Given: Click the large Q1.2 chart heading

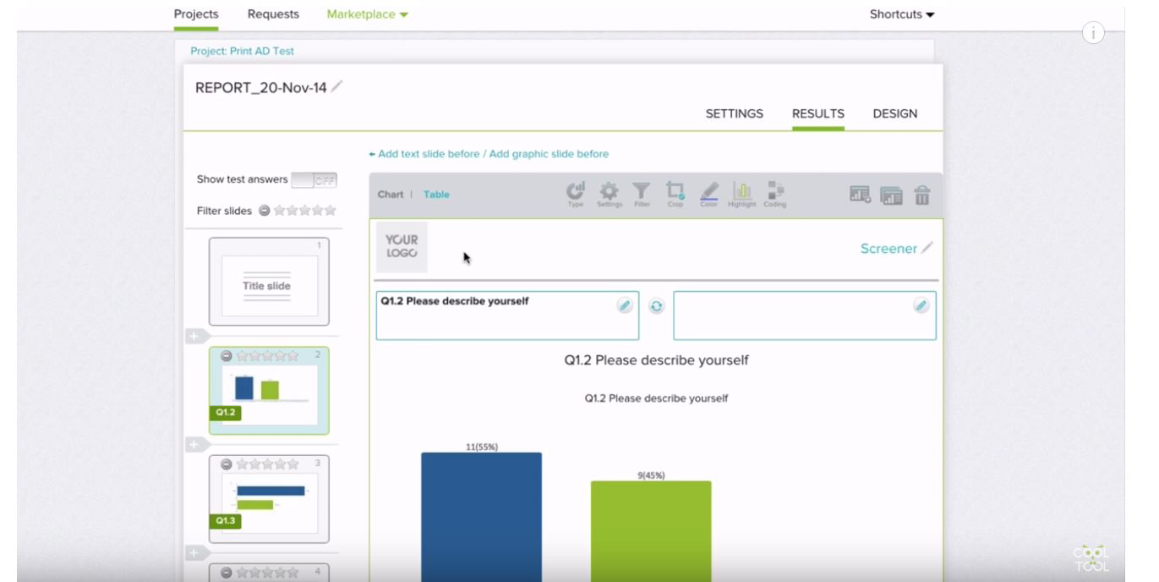Looking at the screenshot, I should click(x=656, y=360).
